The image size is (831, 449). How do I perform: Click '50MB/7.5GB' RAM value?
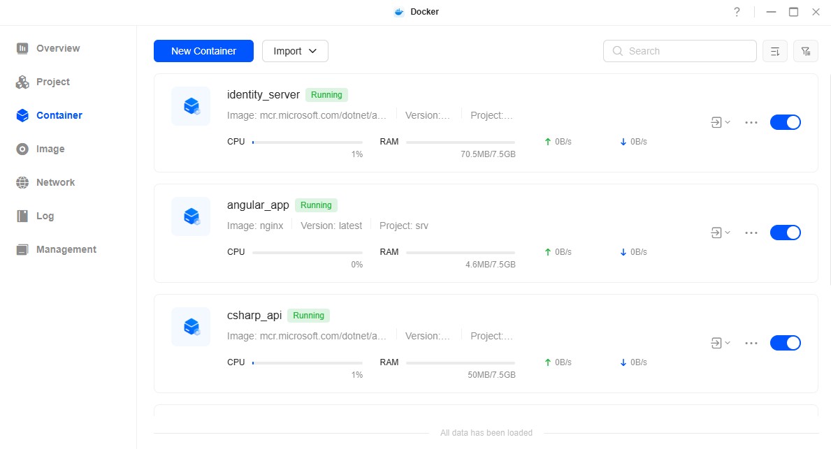[x=491, y=374]
